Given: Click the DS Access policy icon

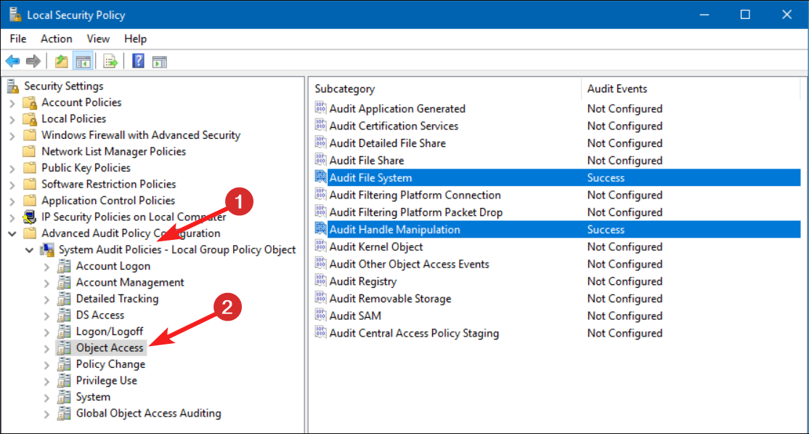Looking at the screenshot, I should tap(64, 316).
